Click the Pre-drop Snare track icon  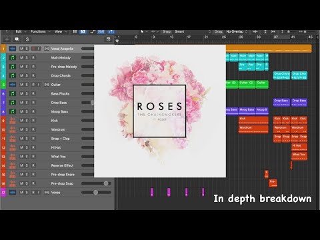[13, 175]
